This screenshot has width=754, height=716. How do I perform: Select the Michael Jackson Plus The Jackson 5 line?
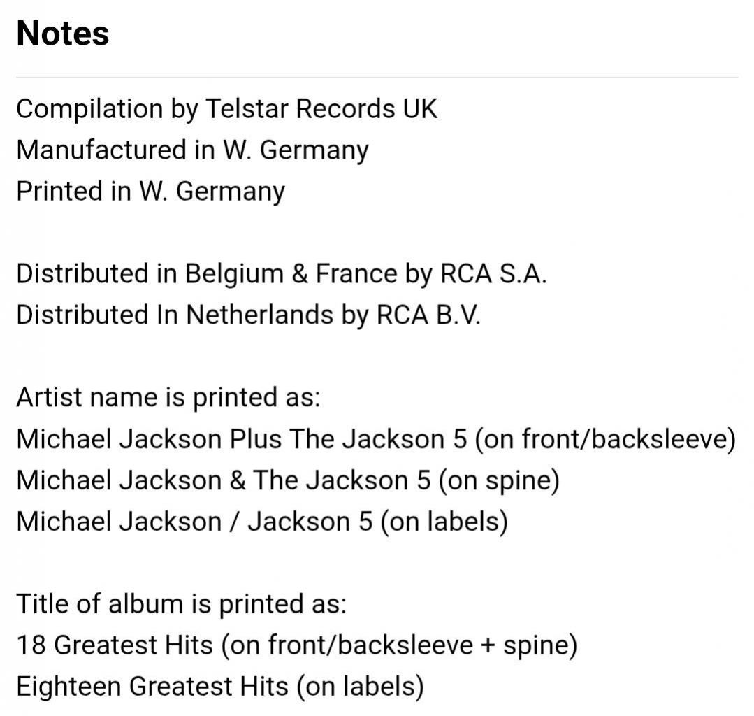point(376,440)
